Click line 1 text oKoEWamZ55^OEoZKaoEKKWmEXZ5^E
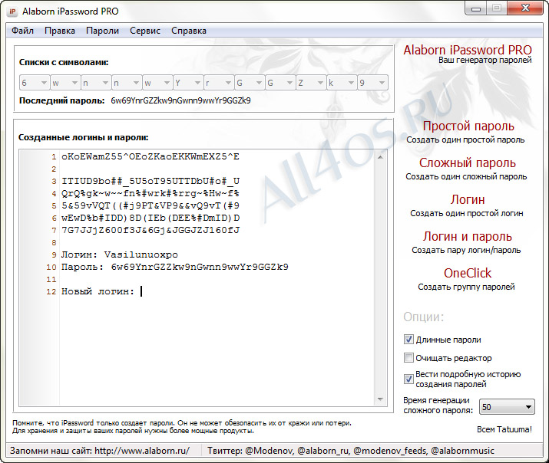 pyautogui.click(x=150, y=157)
